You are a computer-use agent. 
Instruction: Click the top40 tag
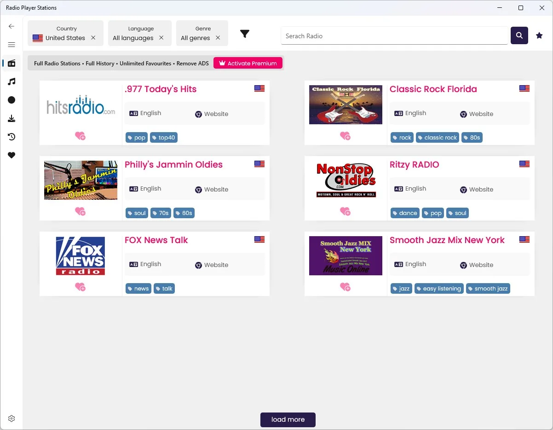pos(164,137)
